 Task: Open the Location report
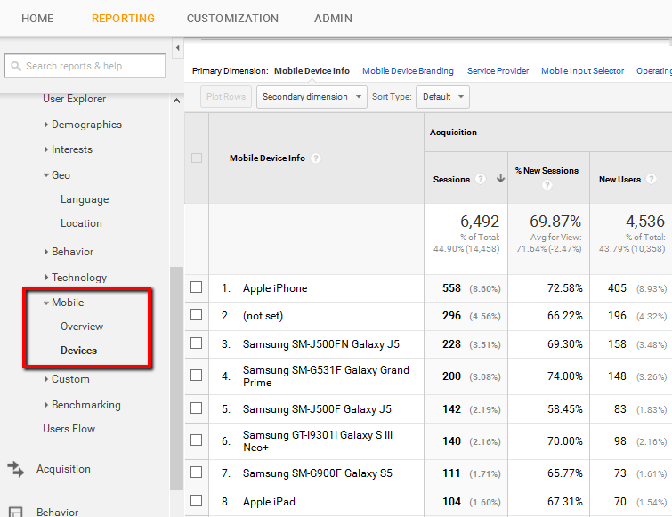(81, 223)
